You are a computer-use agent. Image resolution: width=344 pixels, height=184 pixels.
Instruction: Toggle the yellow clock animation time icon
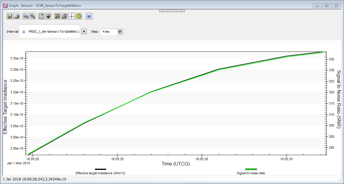[x=79, y=16]
